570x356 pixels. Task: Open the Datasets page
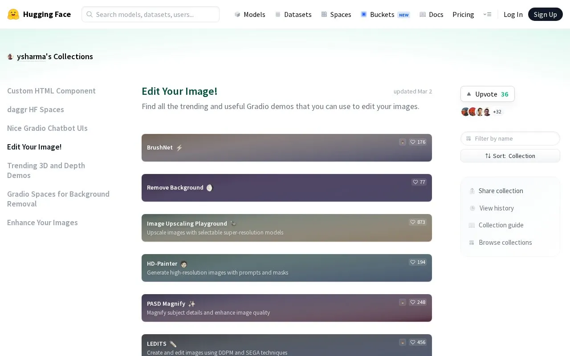(x=293, y=14)
